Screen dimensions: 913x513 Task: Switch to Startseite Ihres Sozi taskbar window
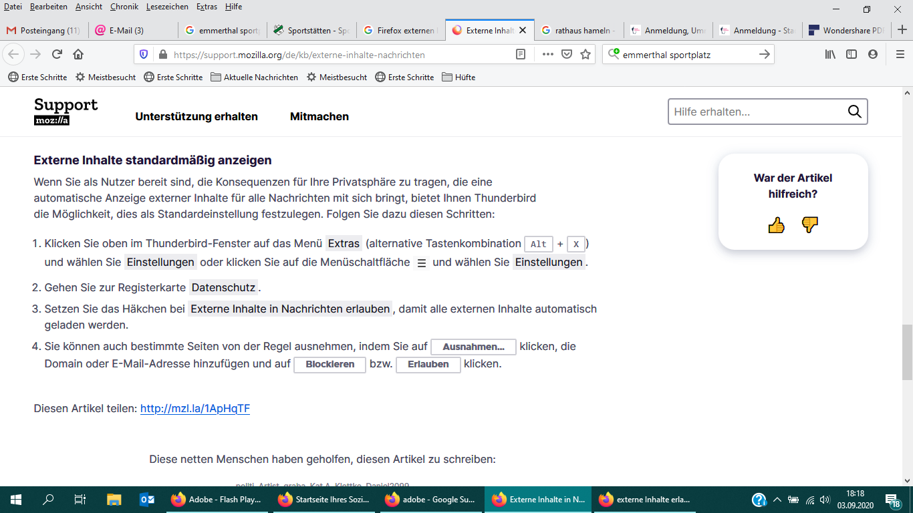[325, 500]
